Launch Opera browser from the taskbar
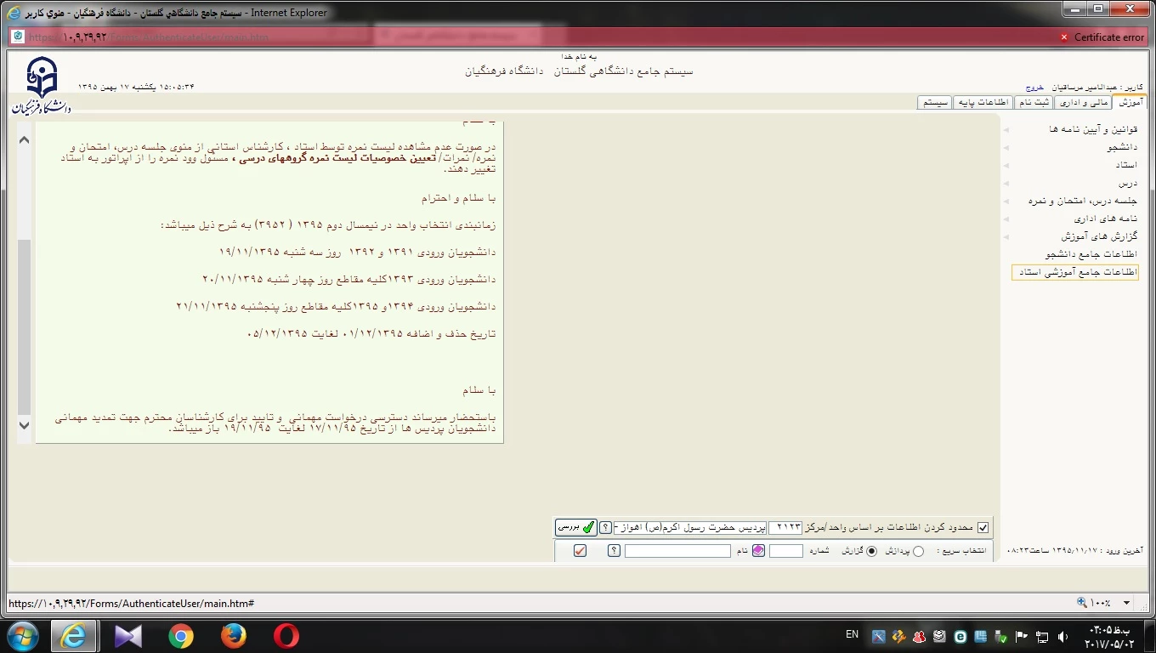Screen dimensions: 1156x653 [x=286, y=636]
